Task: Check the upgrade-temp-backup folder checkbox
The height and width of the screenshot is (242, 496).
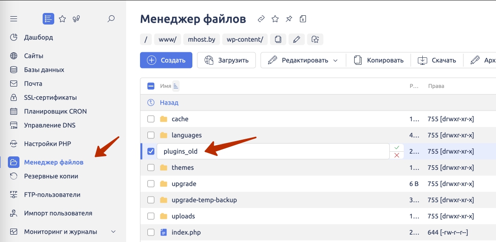Action: 151,200
